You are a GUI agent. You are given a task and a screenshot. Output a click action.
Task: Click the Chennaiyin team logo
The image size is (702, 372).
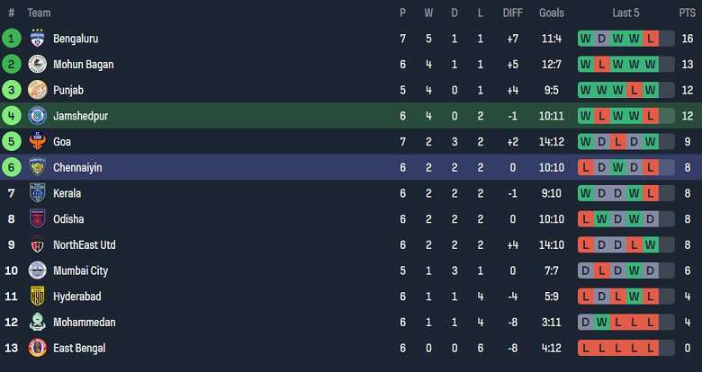[37, 167]
